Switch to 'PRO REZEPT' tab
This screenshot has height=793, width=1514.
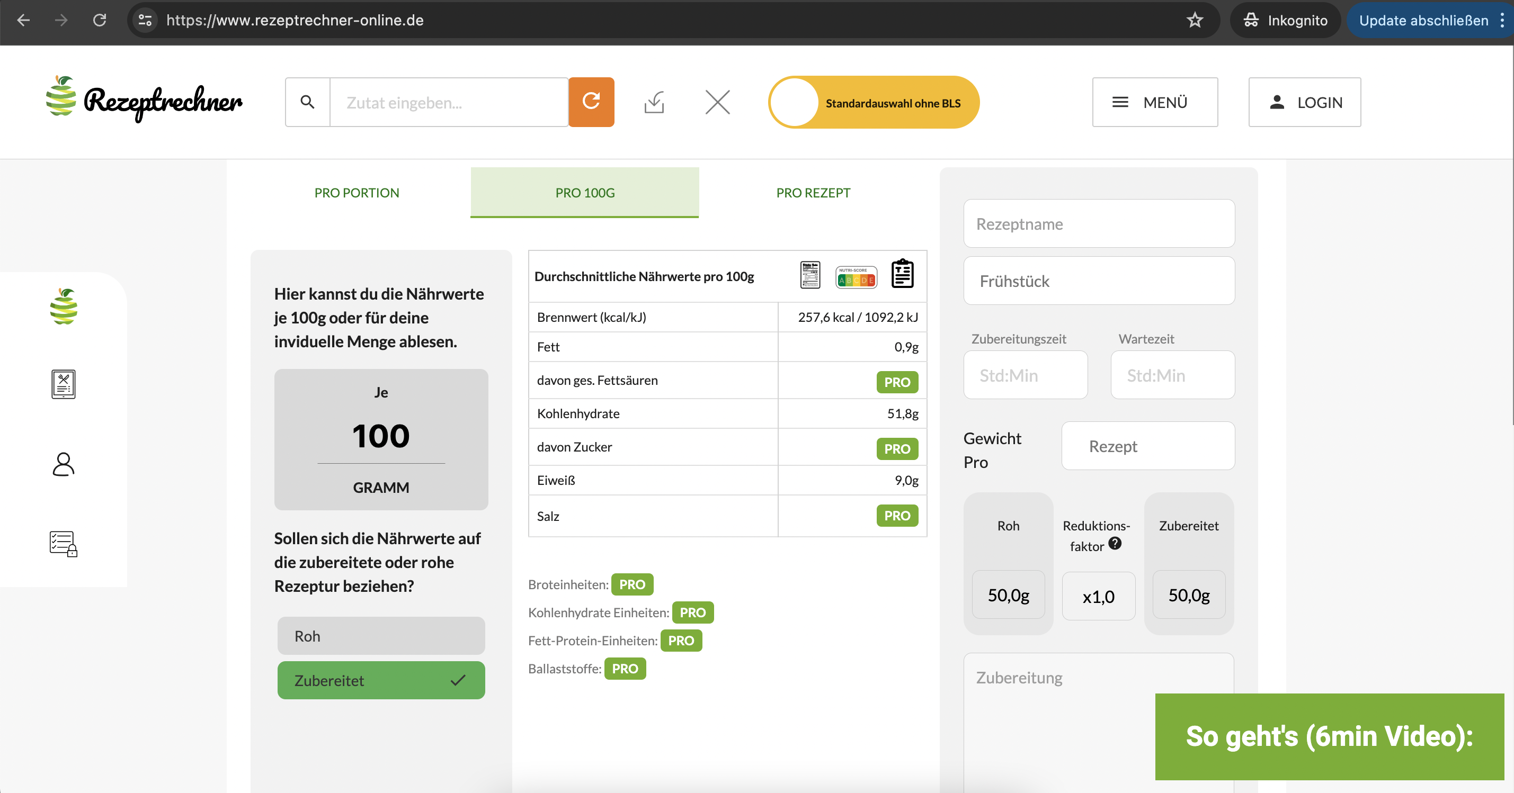click(x=813, y=192)
